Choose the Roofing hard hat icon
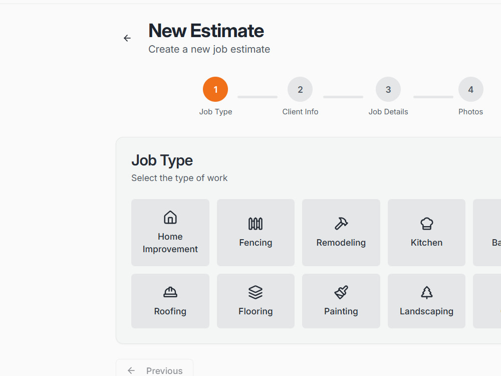 pos(170,292)
